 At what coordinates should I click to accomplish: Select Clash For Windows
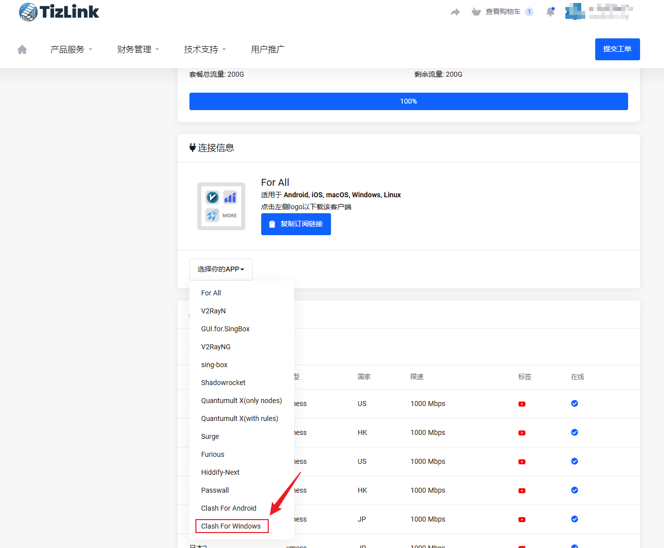pyautogui.click(x=242, y=526)
